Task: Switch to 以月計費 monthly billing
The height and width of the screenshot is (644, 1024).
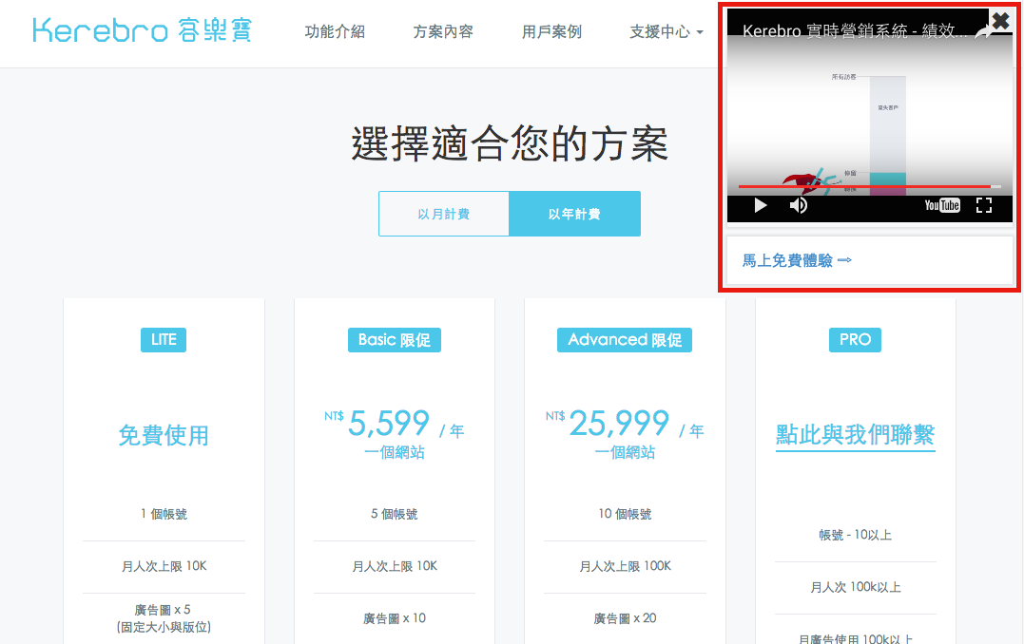Action: click(x=443, y=214)
